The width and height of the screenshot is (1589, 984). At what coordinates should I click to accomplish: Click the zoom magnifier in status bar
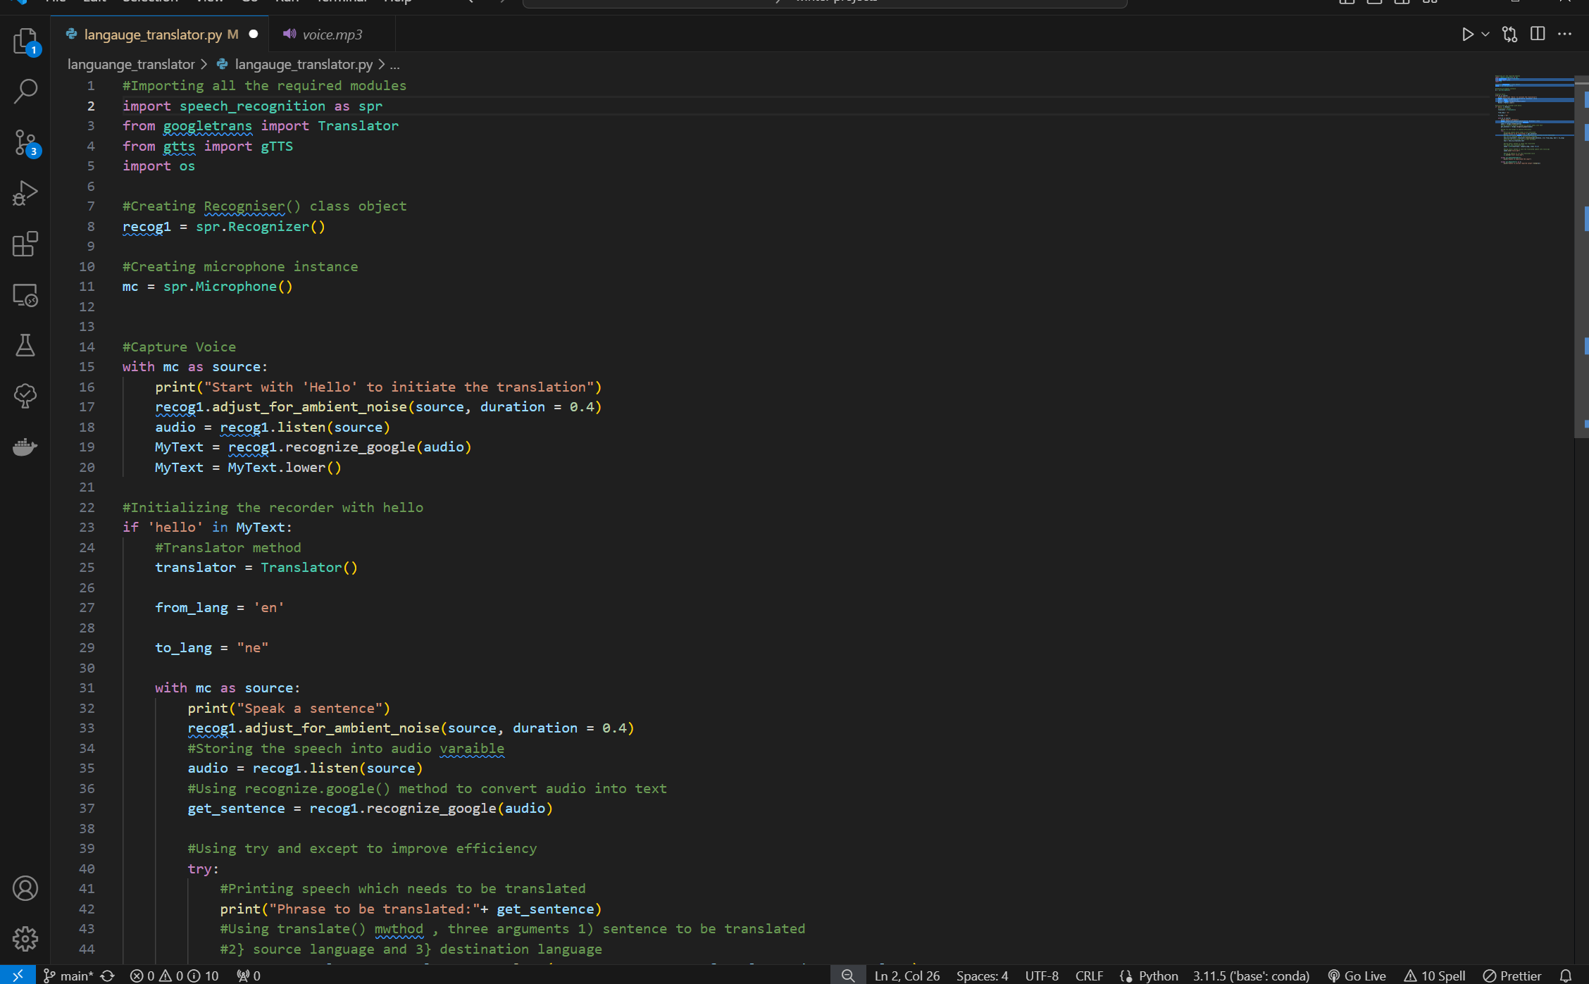(848, 976)
